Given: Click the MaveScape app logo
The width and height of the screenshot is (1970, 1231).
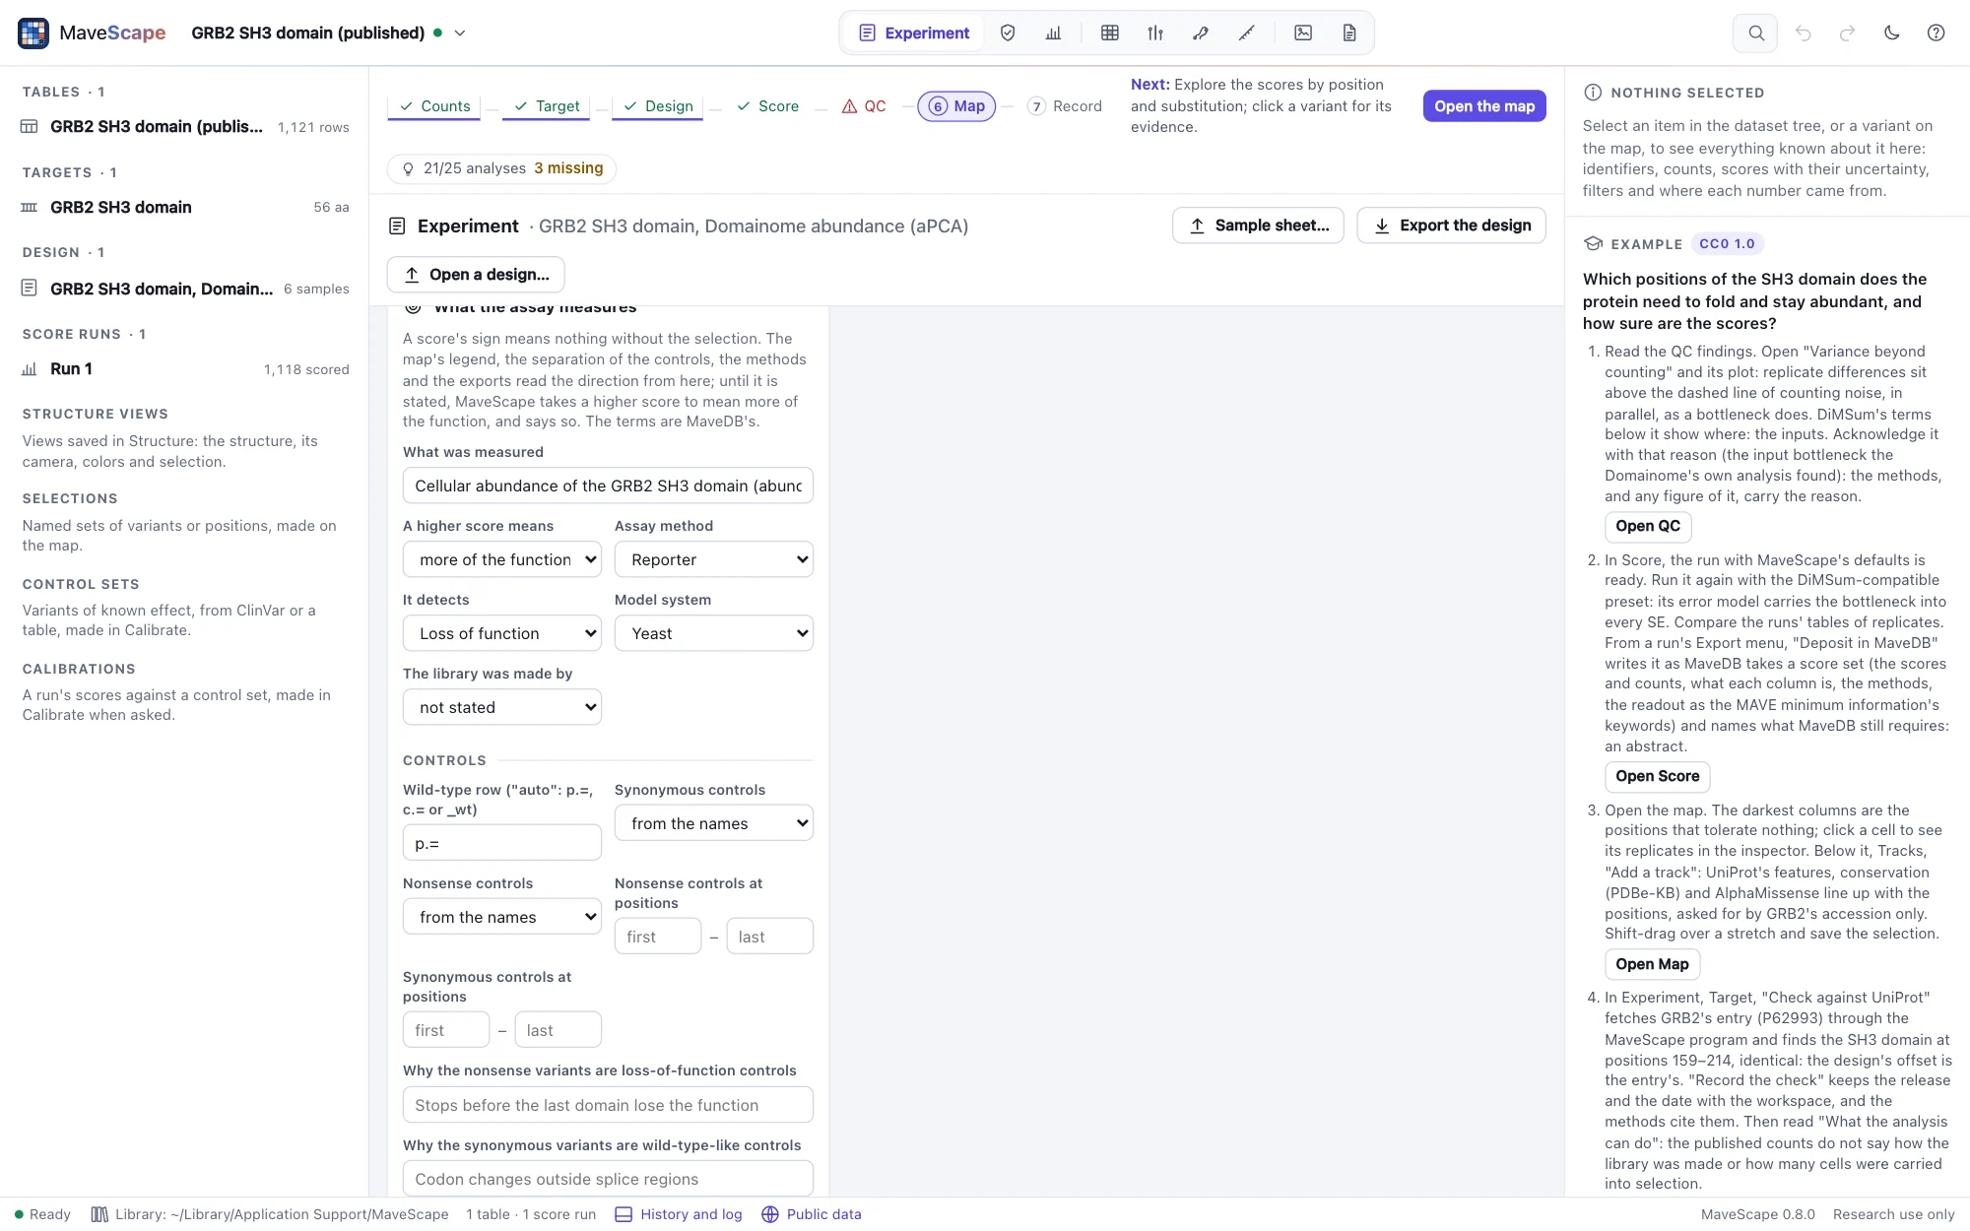Looking at the screenshot, I should (33, 32).
